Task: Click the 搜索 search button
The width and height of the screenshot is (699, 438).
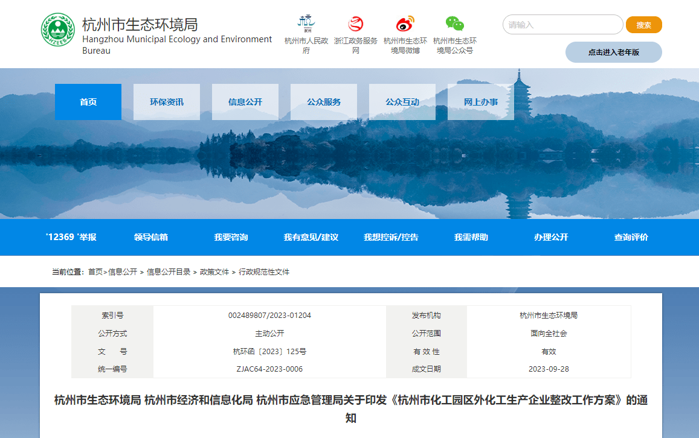Action: coord(643,25)
